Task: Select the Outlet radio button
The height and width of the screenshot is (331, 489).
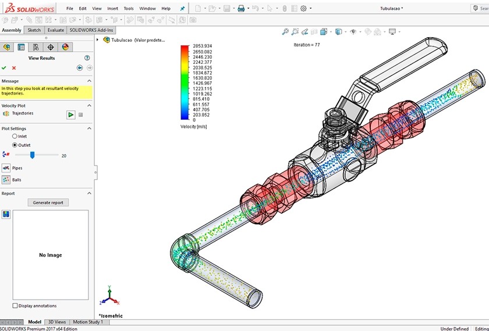Action: point(15,145)
